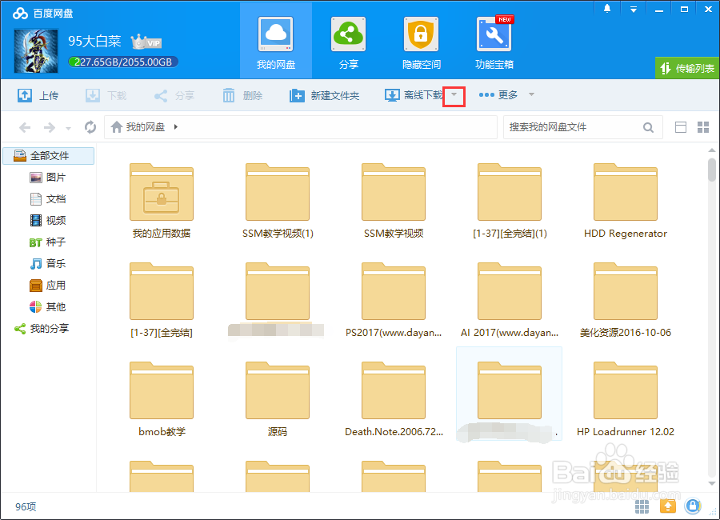Screen dimensions: 720x520
Task: Click the storage usage bar 227.65GB/2055.00GB
Action: (123, 62)
